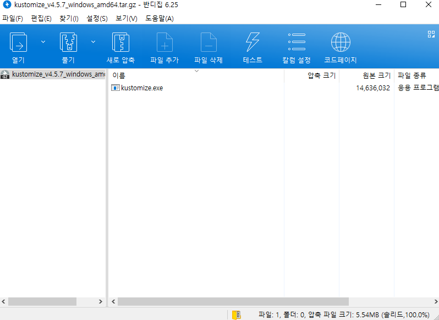The image size is (439, 320).
Task: Sort by 압축 크기 column header
Action: [311, 75]
